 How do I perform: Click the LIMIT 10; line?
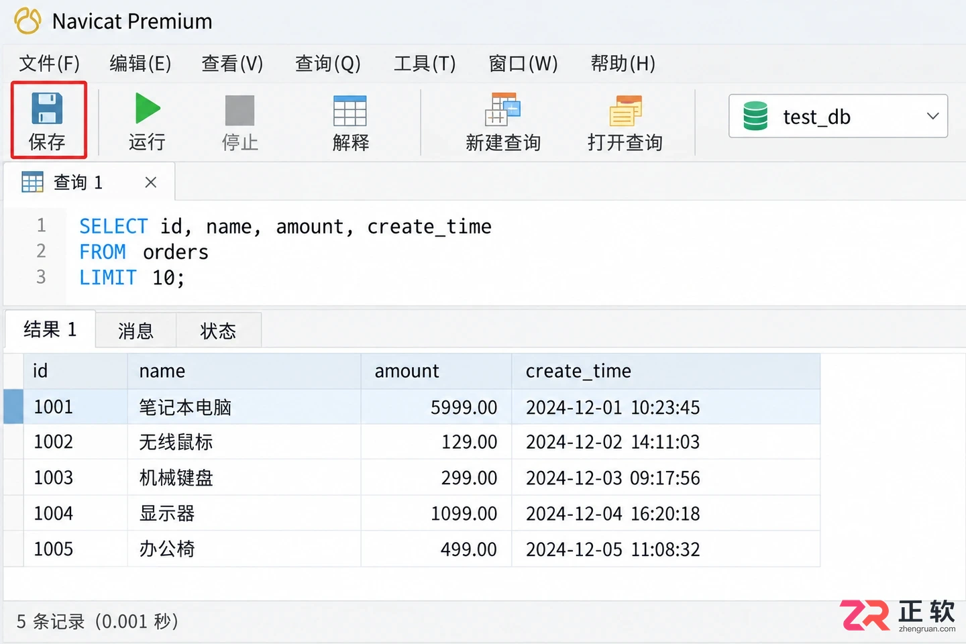[x=131, y=278]
